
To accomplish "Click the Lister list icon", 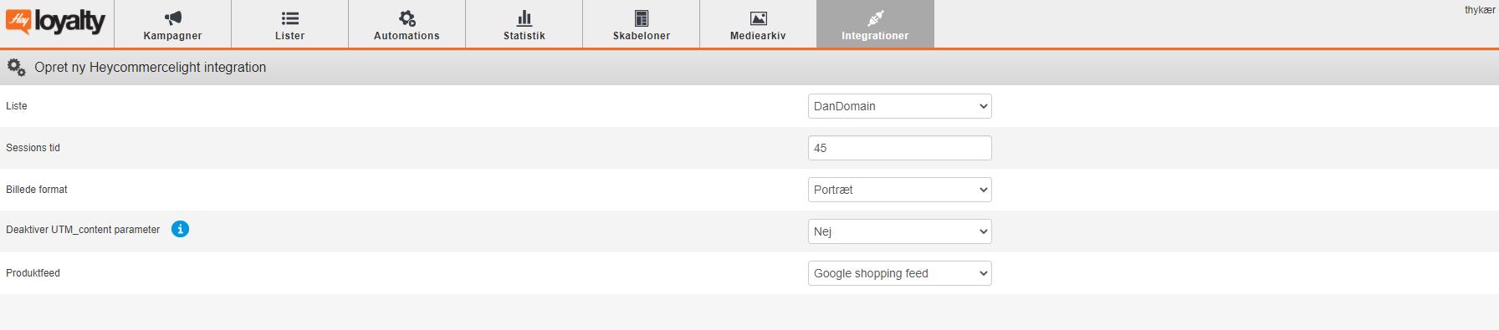I will tap(290, 18).
